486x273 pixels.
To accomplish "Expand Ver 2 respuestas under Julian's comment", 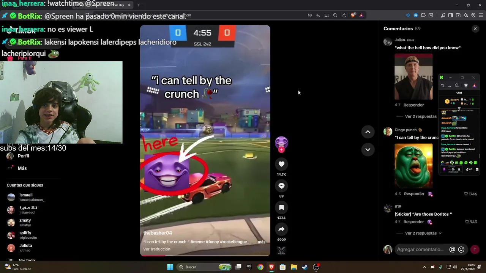I will click(x=421, y=116).
